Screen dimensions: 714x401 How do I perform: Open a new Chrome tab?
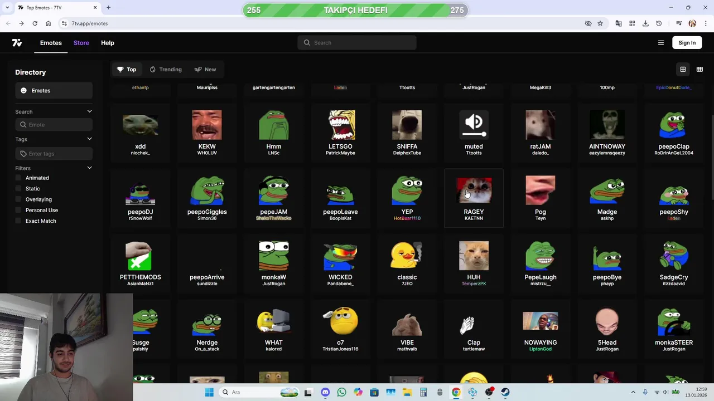(x=108, y=8)
